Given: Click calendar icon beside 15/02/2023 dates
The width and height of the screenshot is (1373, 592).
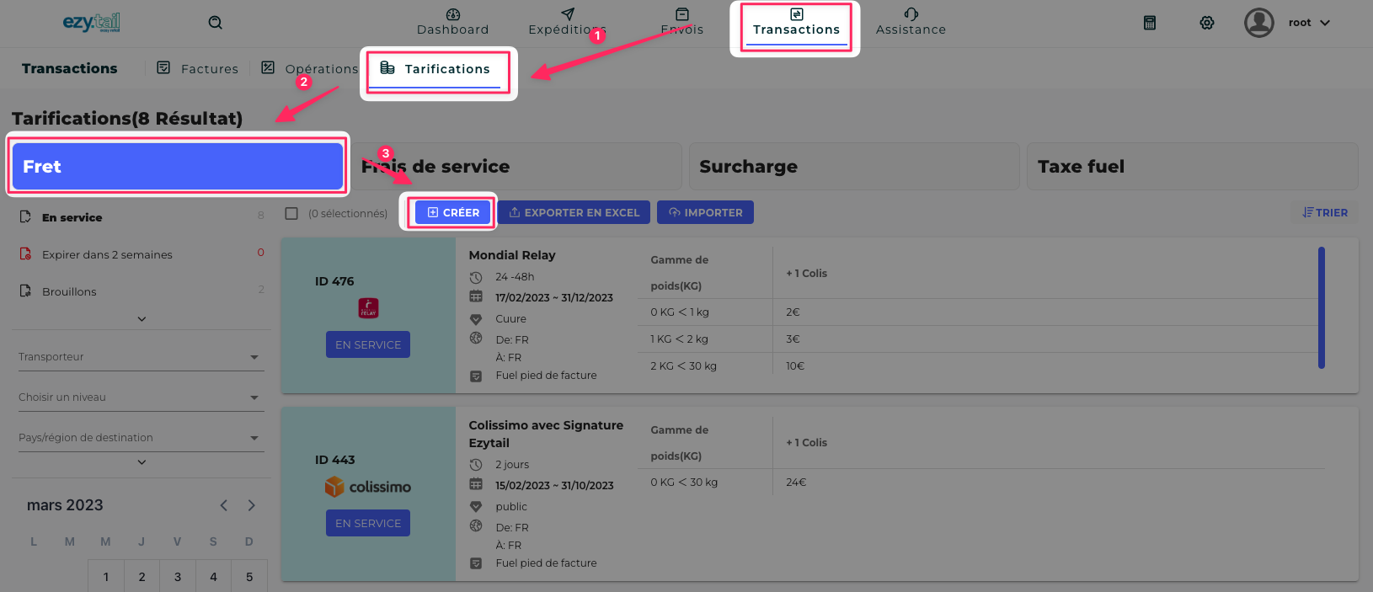Looking at the screenshot, I should (x=476, y=485).
